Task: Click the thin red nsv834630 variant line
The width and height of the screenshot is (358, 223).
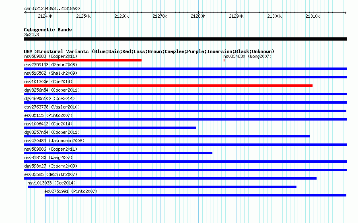Action: [285, 60]
